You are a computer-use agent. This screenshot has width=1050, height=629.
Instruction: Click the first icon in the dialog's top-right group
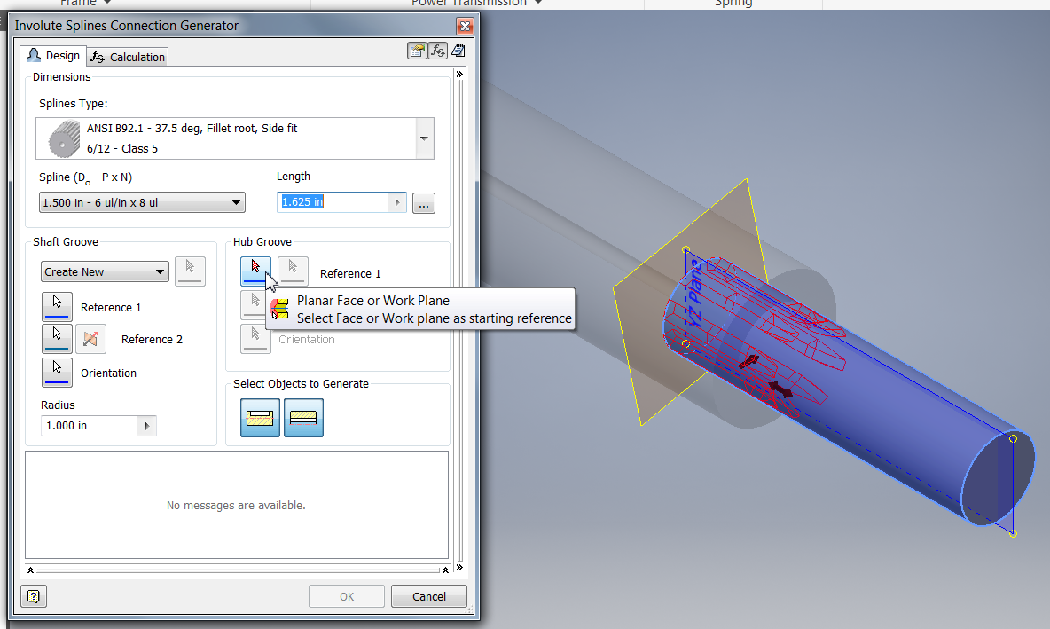pos(417,51)
